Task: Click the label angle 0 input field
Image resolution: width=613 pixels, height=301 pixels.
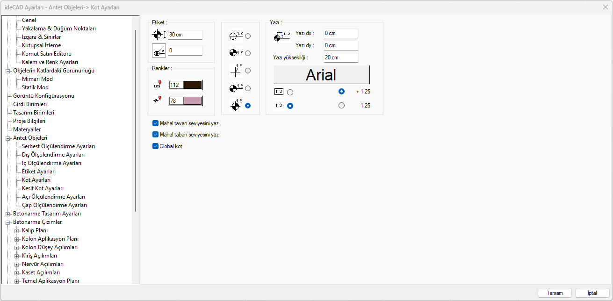Action: point(185,50)
